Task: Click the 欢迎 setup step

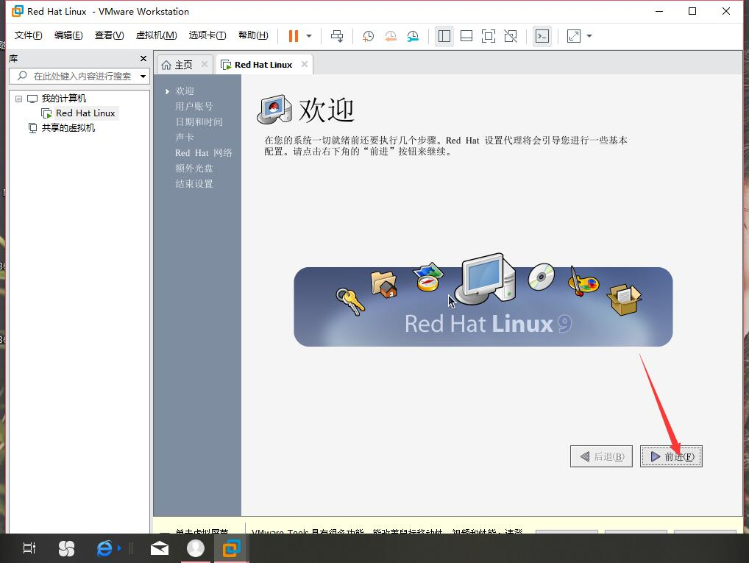Action: click(x=185, y=91)
